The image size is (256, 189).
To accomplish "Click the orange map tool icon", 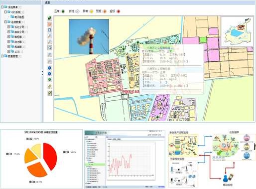I will click(x=50, y=24).
